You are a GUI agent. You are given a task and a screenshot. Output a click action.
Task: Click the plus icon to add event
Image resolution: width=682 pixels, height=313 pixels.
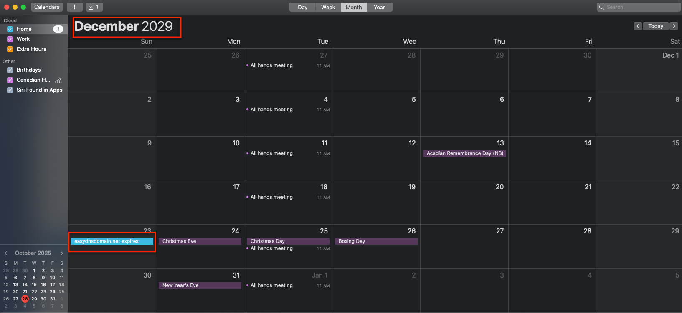click(x=74, y=7)
